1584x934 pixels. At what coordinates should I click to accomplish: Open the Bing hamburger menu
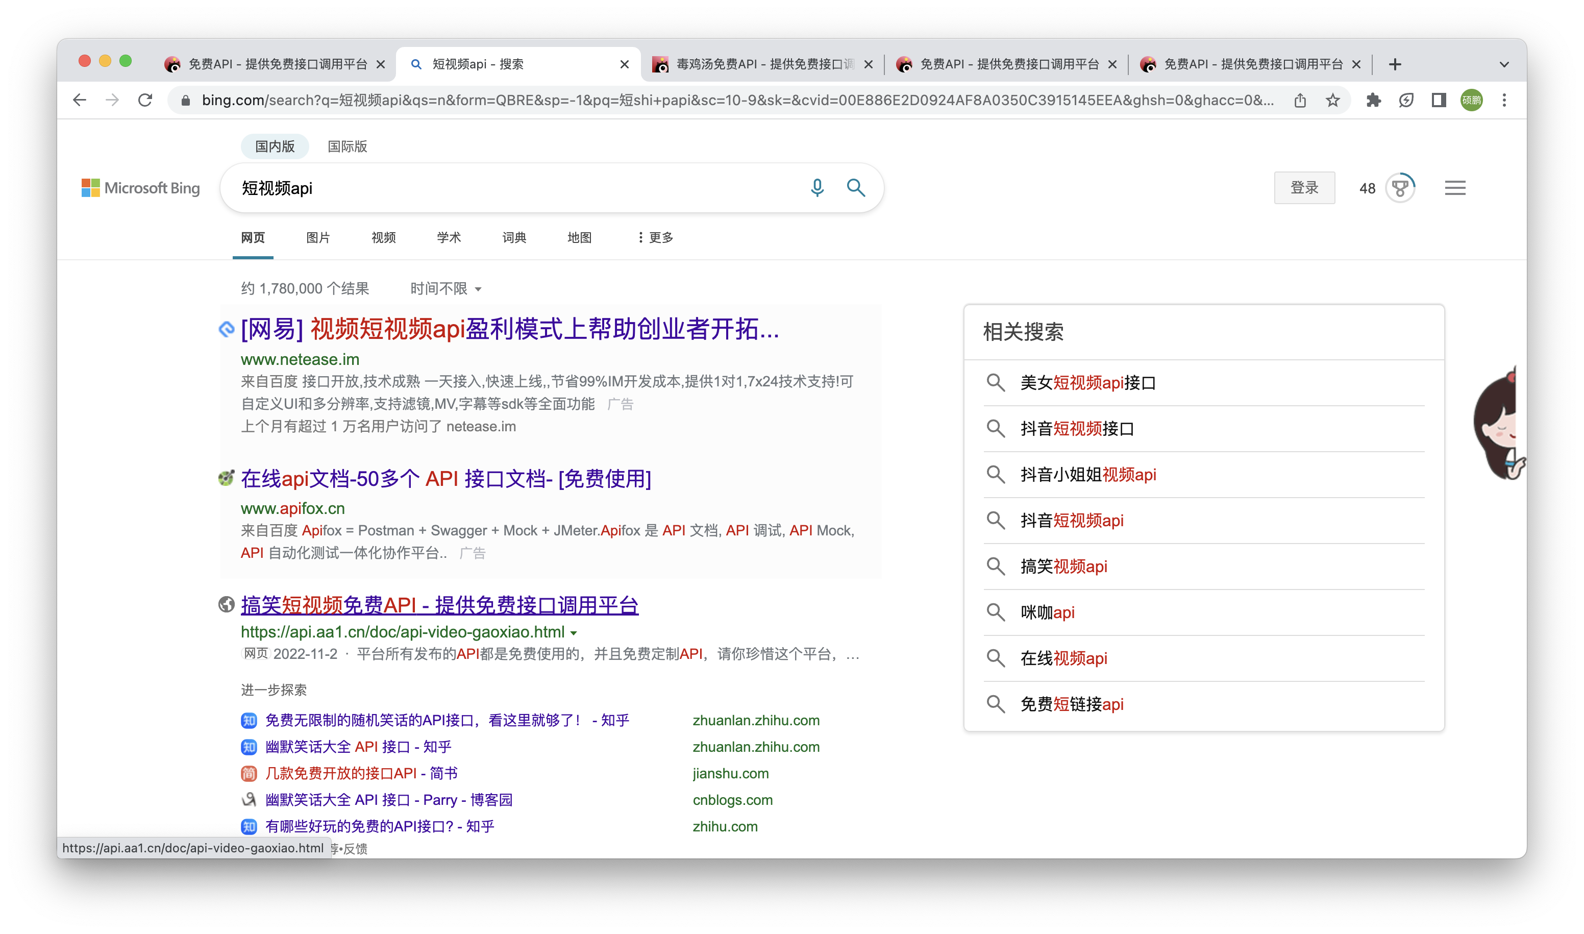pos(1455,187)
